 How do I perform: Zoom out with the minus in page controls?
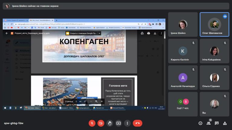pyautogui.click(x=91, y=101)
